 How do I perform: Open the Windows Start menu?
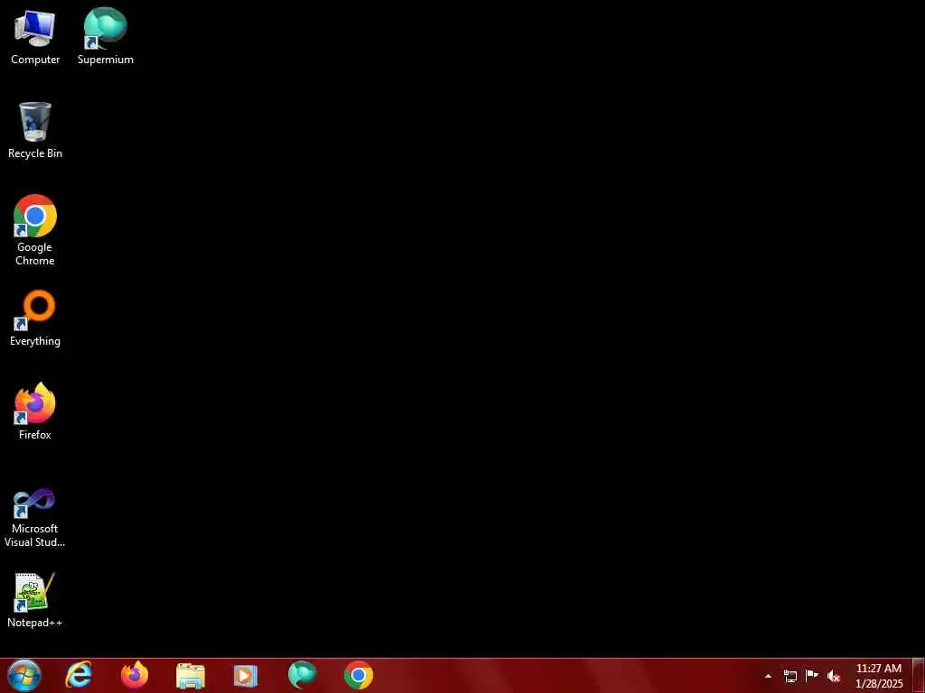coord(23,675)
